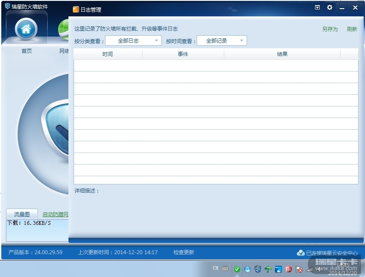Sort by the 结果 column header
The width and height of the screenshot is (365, 277).
pos(282,54)
